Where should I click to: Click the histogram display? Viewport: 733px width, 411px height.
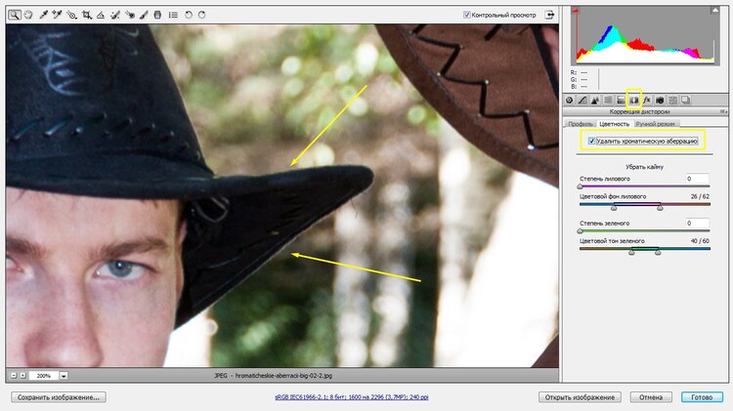pos(645,36)
